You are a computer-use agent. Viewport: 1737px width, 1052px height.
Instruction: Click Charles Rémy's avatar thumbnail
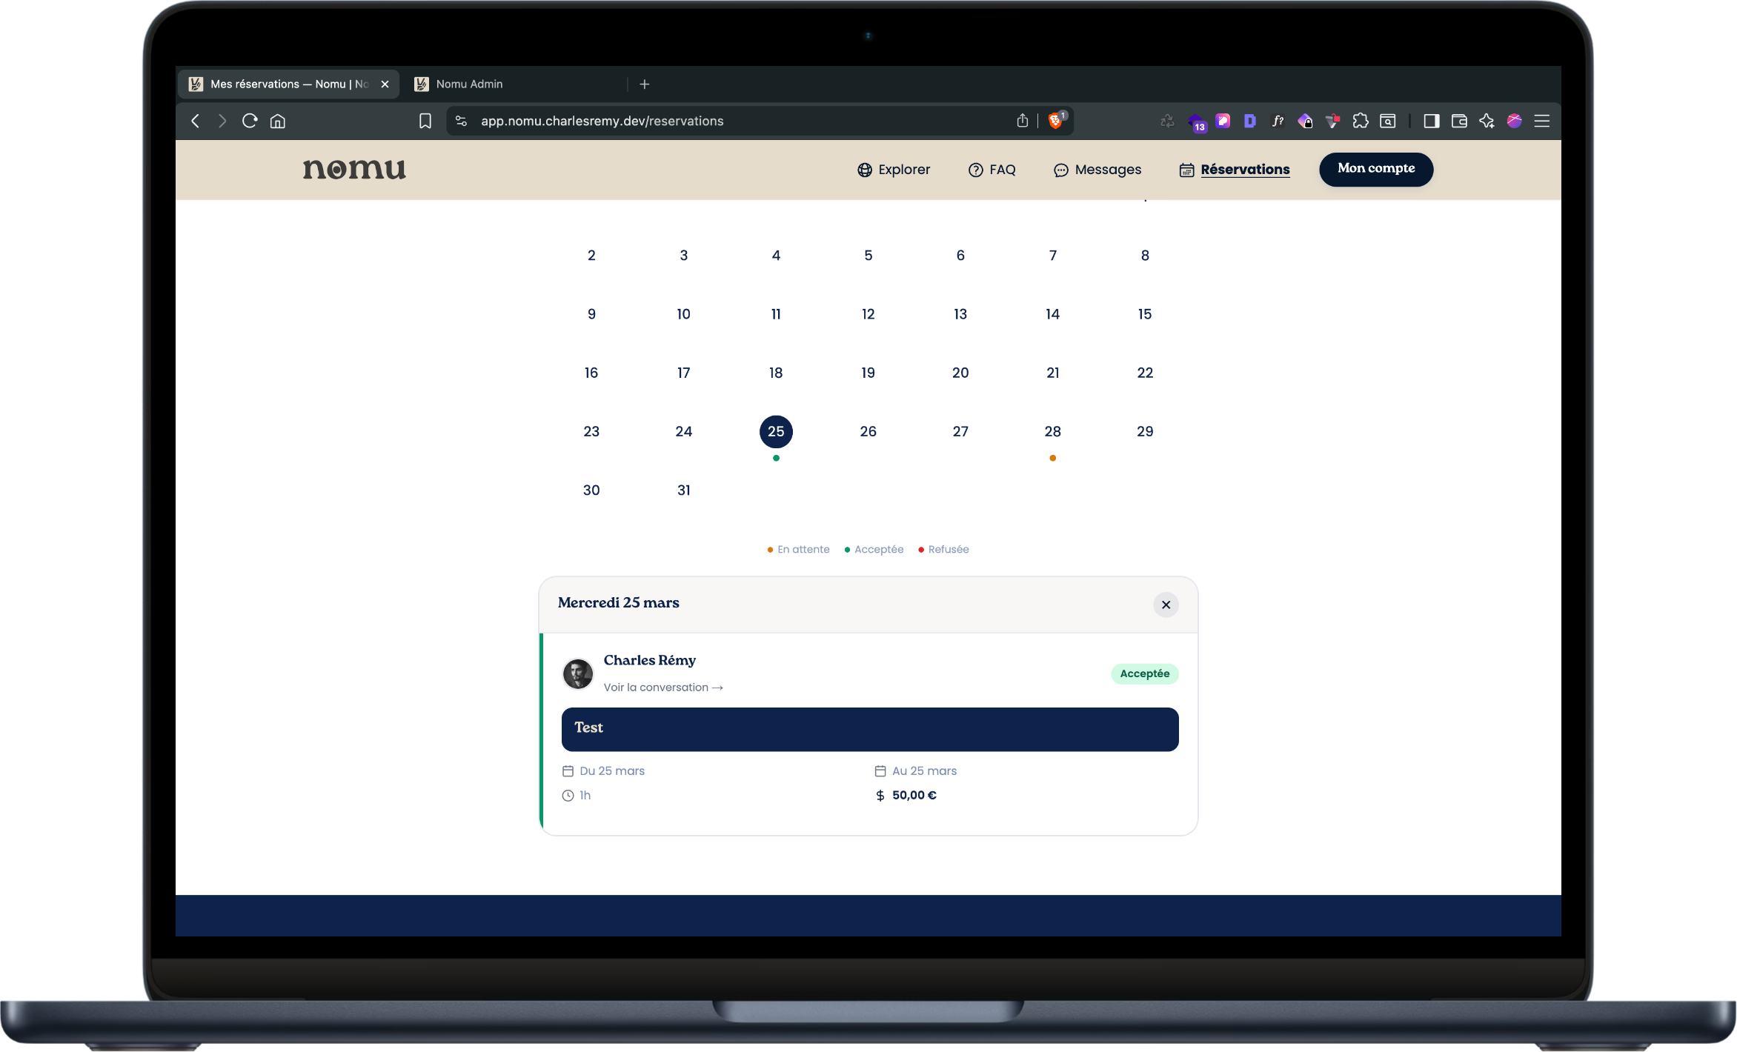[x=578, y=673]
